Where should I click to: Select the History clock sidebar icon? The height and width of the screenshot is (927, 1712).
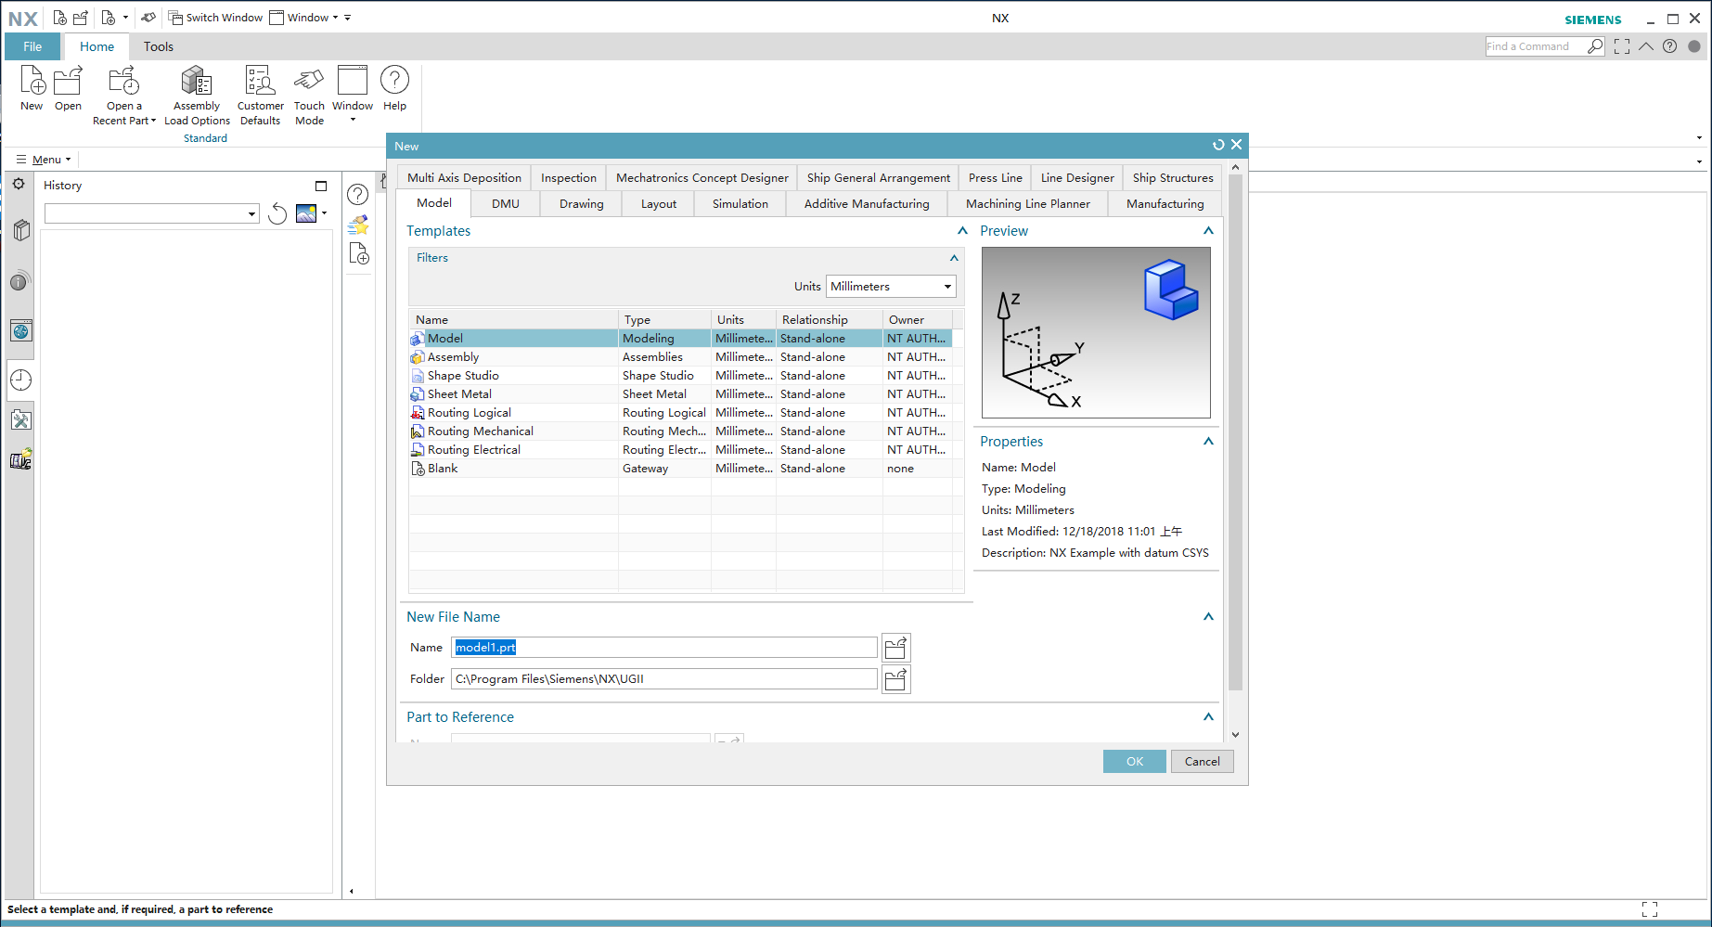click(x=21, y=380)
